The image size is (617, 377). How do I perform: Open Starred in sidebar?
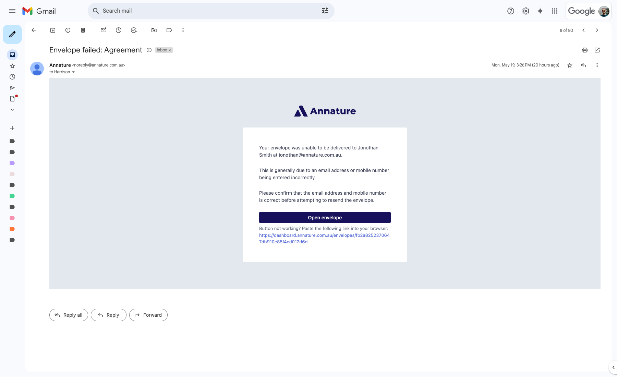(x=12, y=66)
